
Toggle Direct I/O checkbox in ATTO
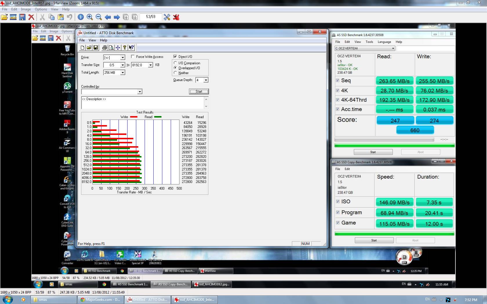point(175,56)
